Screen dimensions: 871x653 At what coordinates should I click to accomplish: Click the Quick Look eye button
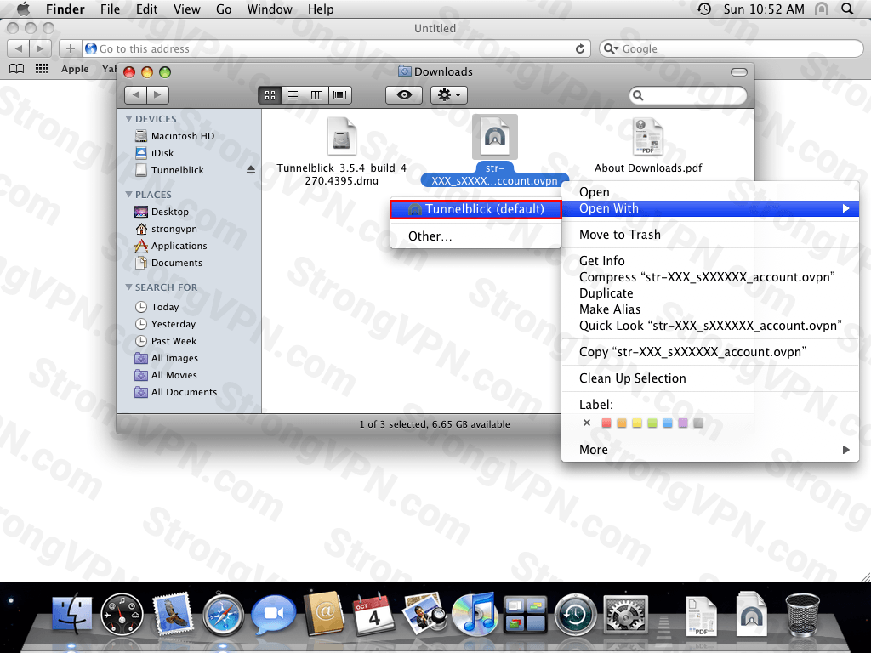(404, 95)
